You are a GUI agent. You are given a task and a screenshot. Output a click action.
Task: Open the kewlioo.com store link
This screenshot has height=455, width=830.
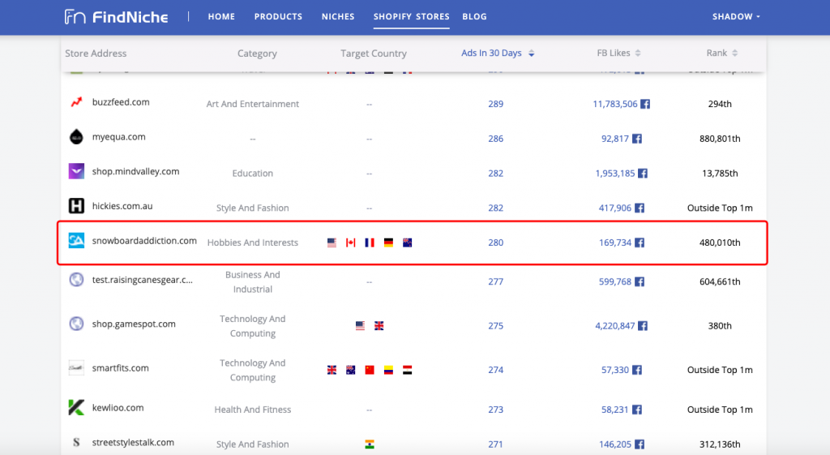coord(118,407)
